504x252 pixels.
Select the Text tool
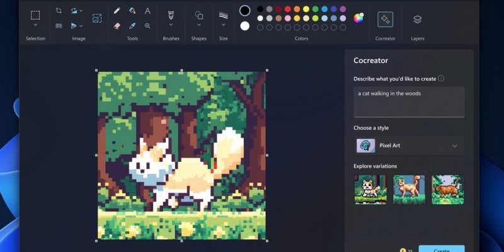click(x=147, y=11)
